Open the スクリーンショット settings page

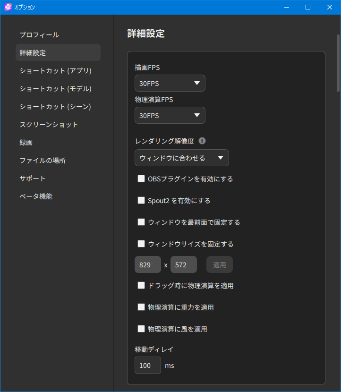pyautogui.click(x=49, y=125)
